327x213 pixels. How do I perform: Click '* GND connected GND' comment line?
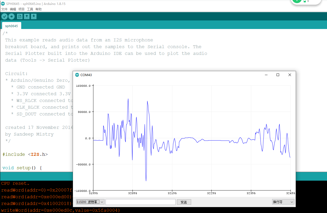[38, 87]
